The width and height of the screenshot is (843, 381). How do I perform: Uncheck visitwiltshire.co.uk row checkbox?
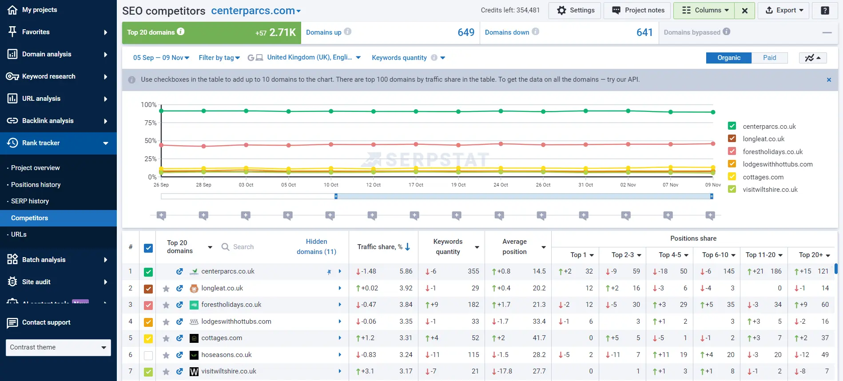[x=148, y=372]
